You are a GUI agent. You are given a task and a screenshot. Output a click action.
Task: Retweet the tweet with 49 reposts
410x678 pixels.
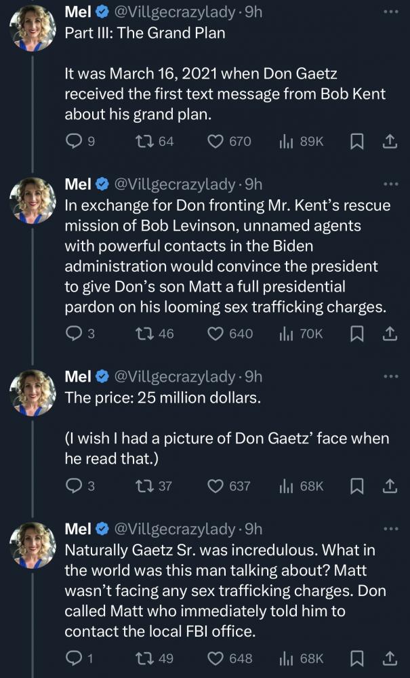point(143,658)
